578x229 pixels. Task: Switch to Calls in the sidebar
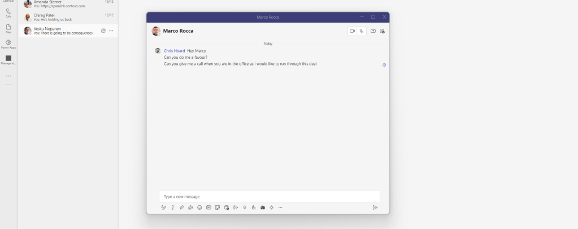pyautogui.click(x=8, y=12)
